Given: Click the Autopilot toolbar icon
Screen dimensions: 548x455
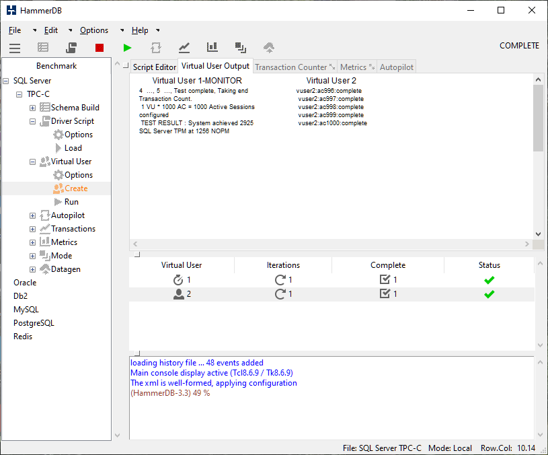Looking at the screenshot, I should [x=156, y=48].
